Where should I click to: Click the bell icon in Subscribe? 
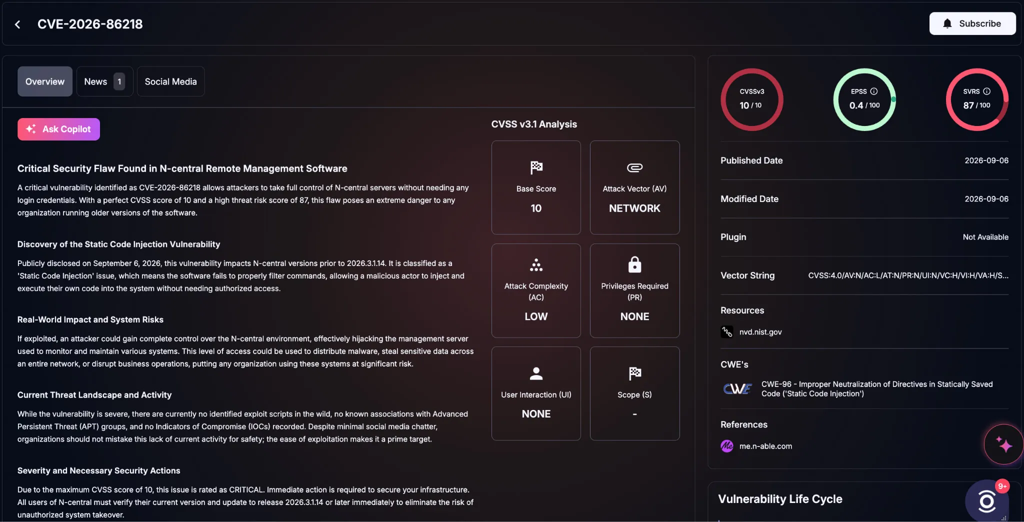click(x=947, y=23)
